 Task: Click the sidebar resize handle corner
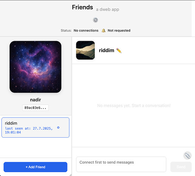(x=70, y=175)
